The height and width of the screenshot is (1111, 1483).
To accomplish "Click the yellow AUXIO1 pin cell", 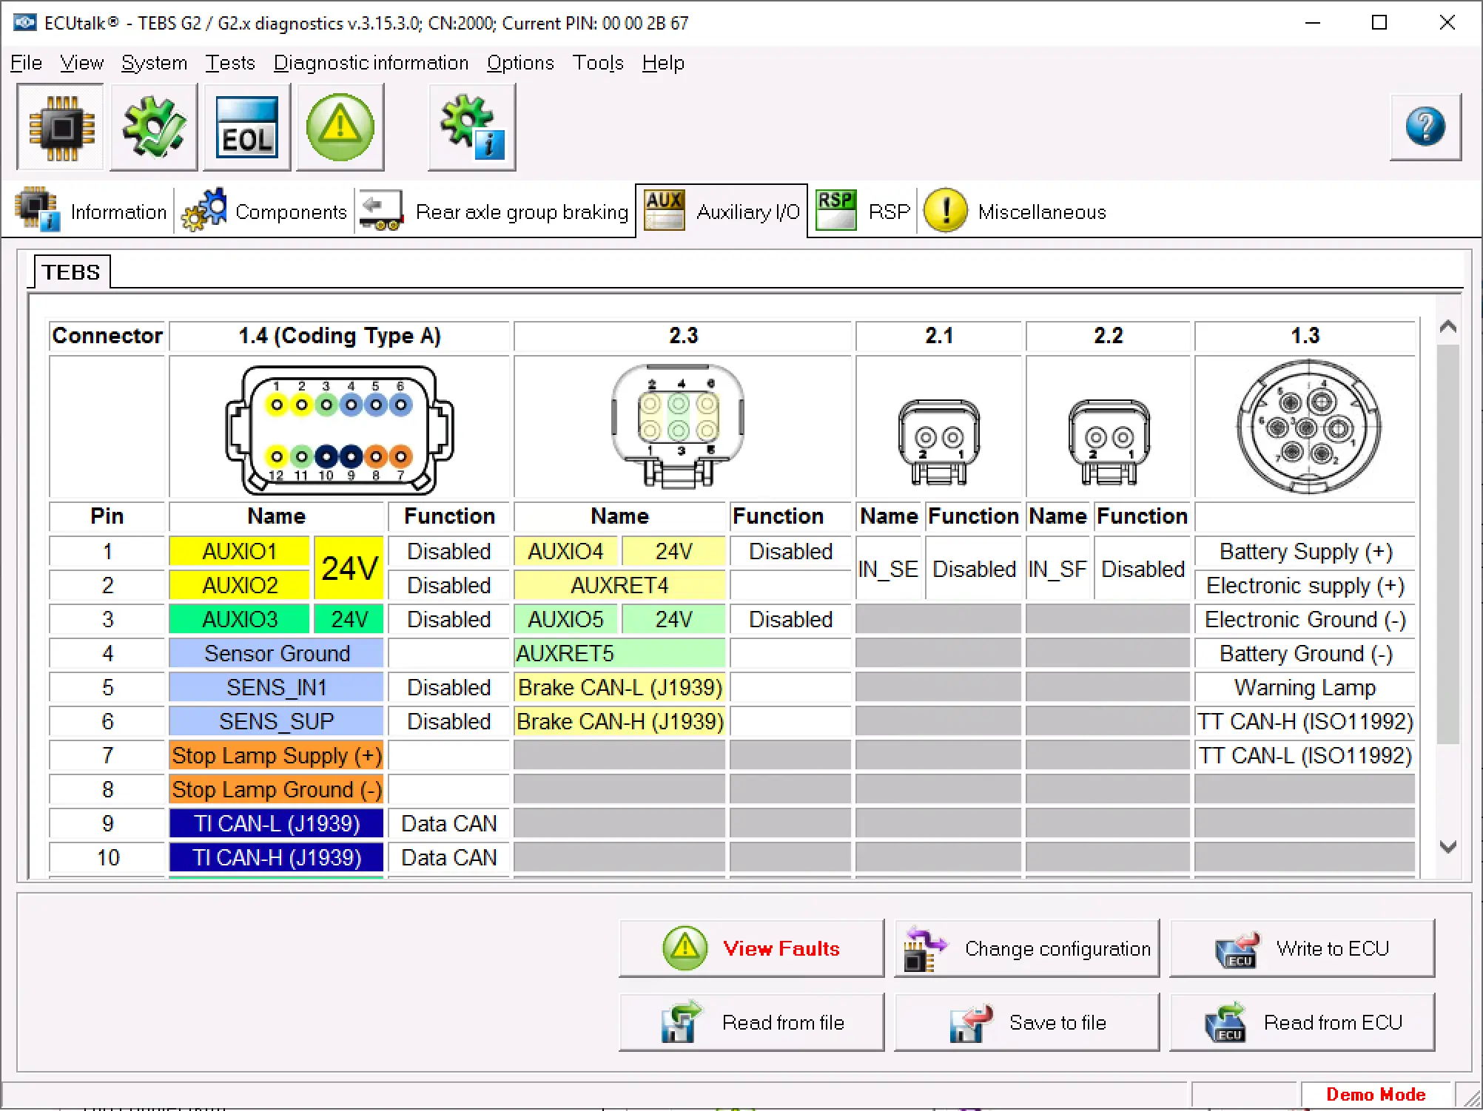I will click(240, 552).
